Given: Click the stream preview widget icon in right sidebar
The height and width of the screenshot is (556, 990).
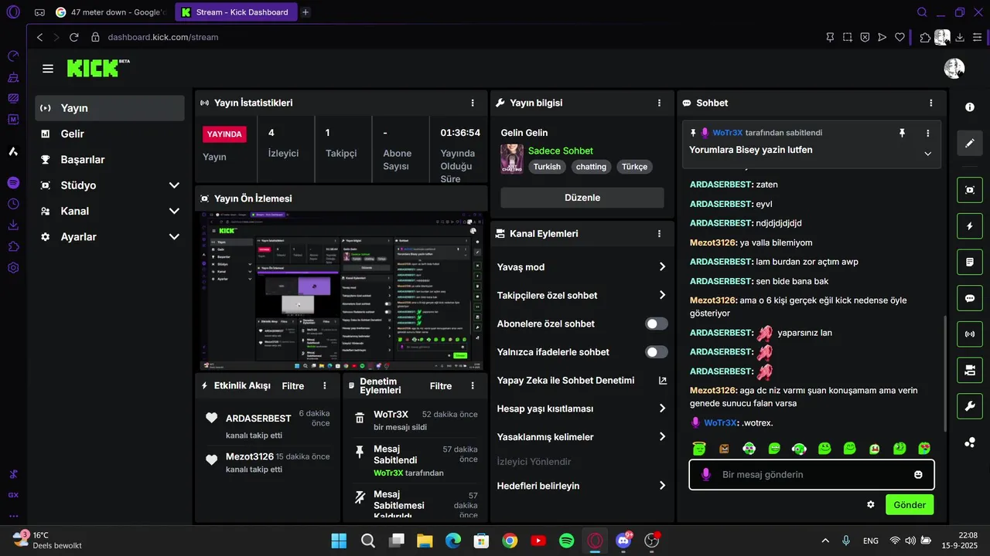Looking at the screenshot, I should click(970, 190).
